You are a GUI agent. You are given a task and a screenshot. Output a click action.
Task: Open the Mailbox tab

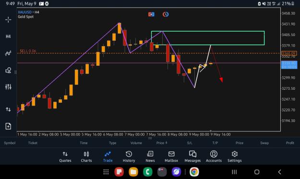(171, 157)
